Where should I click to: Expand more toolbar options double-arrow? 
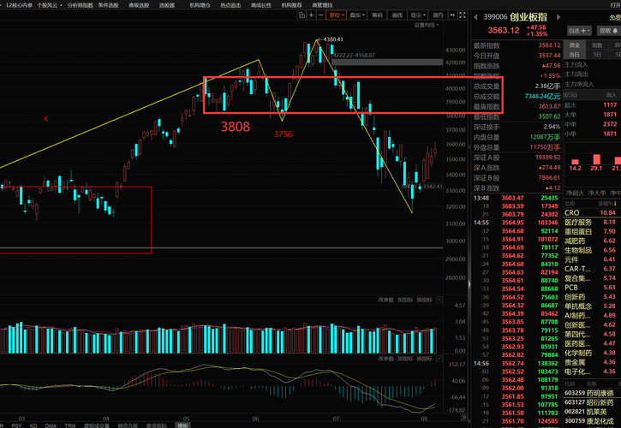coord(452,15)
